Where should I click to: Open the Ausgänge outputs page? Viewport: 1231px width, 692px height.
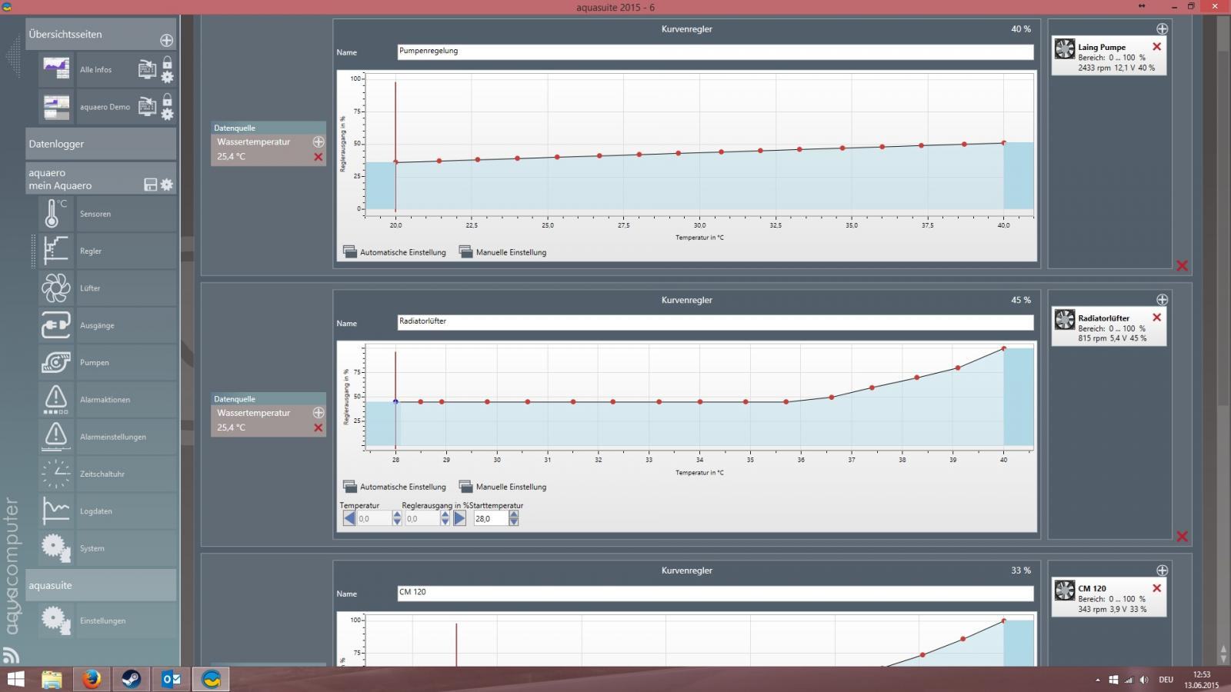click(x=107, y=325)
